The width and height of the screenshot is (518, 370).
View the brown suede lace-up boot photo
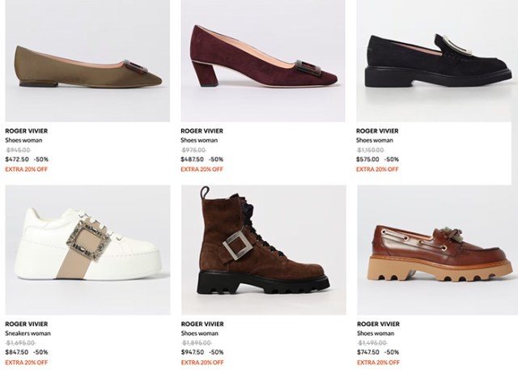261,249
